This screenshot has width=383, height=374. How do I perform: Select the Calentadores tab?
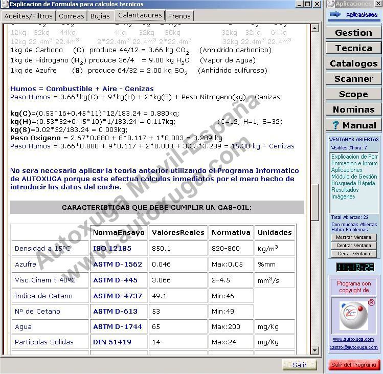click(x=140, y=15)
